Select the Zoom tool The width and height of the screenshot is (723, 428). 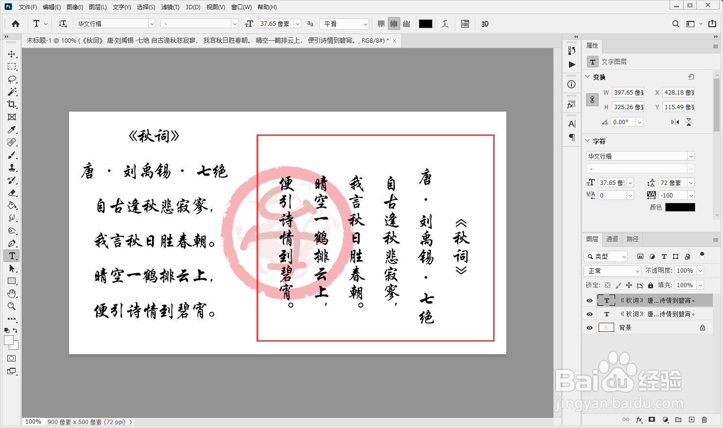point(12,306)
